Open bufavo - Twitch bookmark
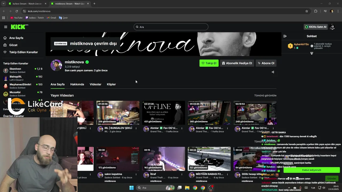Viewport: 342px width, 192px height. [x=35, y=18]
